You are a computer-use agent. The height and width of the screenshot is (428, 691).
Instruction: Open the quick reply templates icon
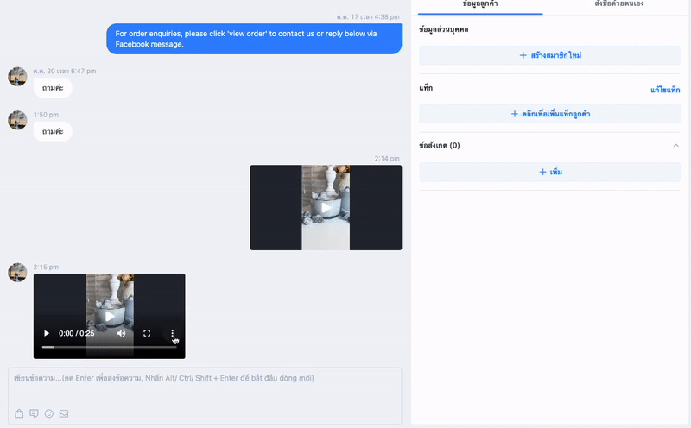pyautogui.click(x=34, y=413)
